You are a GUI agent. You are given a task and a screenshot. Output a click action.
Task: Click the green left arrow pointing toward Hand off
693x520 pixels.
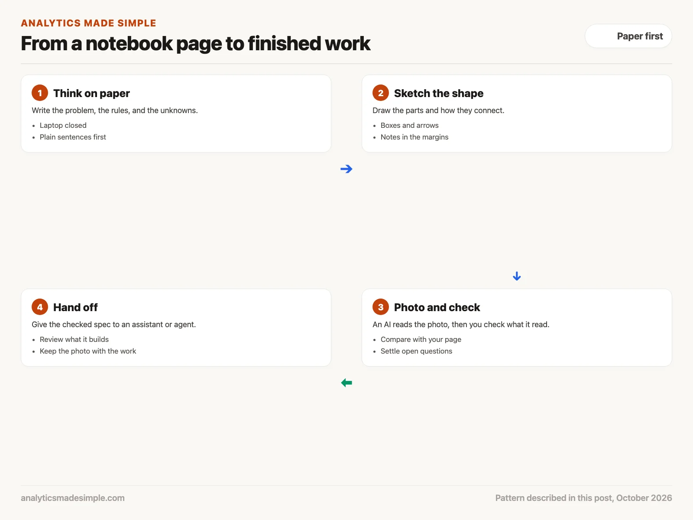[x=346, y=383]
